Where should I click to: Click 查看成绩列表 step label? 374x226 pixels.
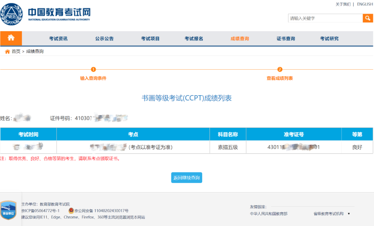click(280, 78)
